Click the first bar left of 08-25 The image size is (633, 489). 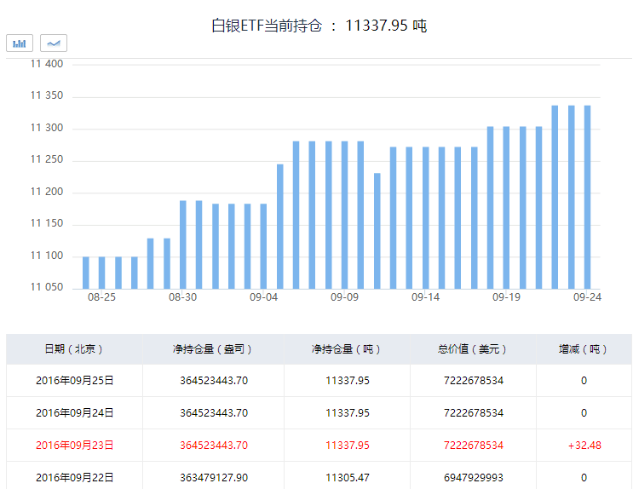pyautogui.click(x=85, y=273)
